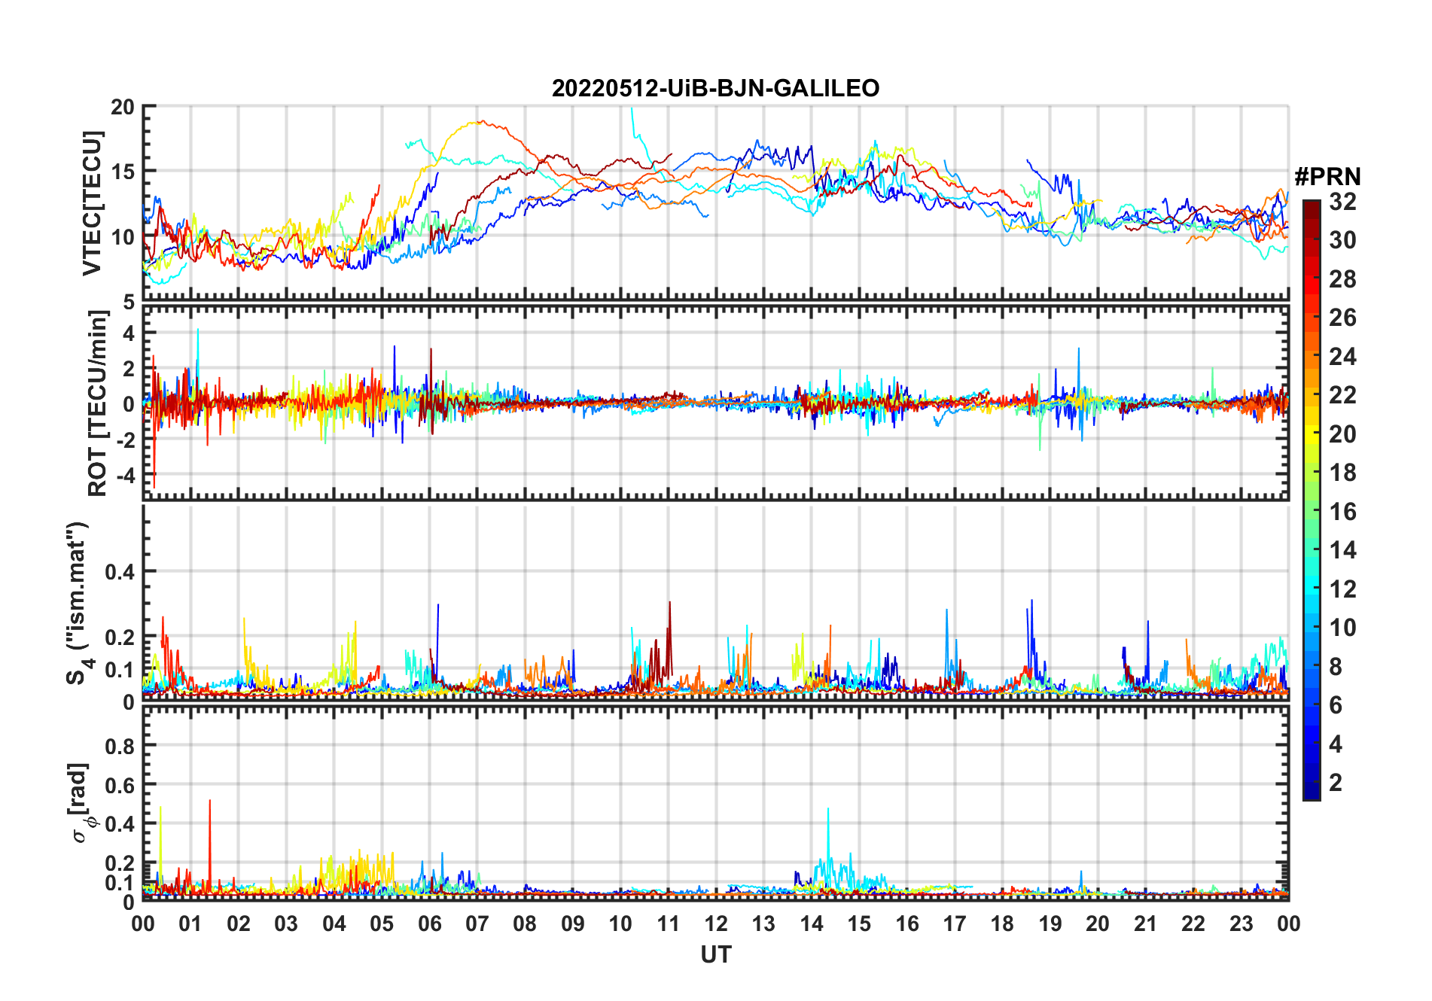The image size is (1432, 1001).
Task: Click the plot title 20220512-UiB-BJN-GALILEO
Action: click(715, 89)
